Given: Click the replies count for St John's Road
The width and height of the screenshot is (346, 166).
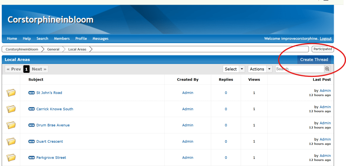Looking at the screenshot, I should 226,93.
